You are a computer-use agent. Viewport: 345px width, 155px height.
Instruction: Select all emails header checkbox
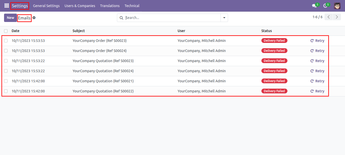(x=6, y=31)
